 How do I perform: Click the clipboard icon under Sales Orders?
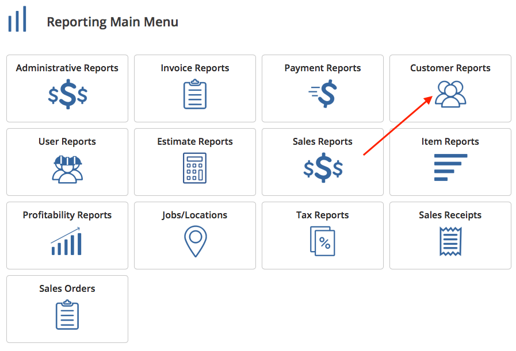[x=67, y=315]
